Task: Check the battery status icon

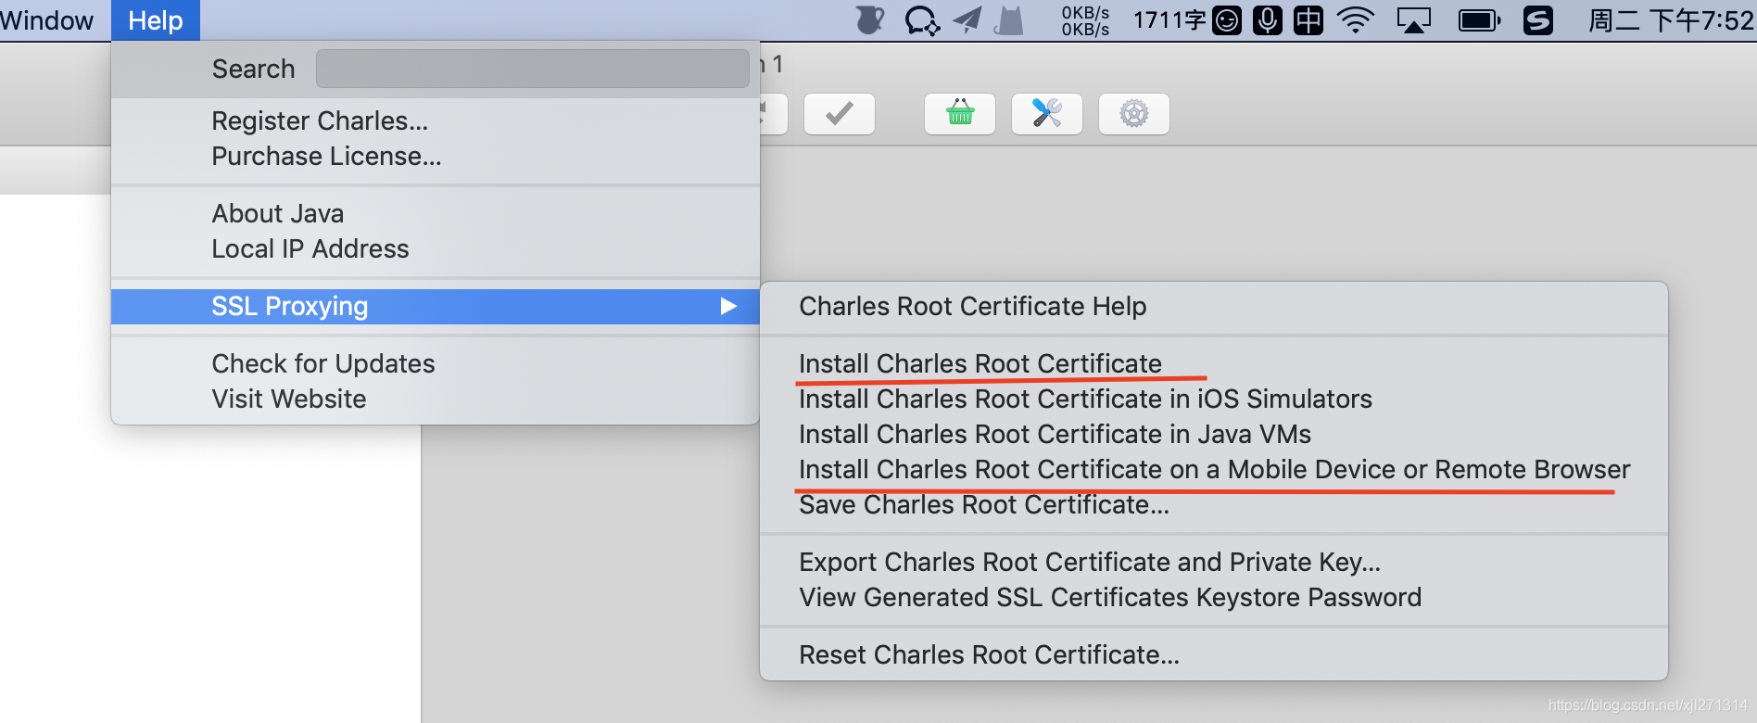Action: point(1479,20)
